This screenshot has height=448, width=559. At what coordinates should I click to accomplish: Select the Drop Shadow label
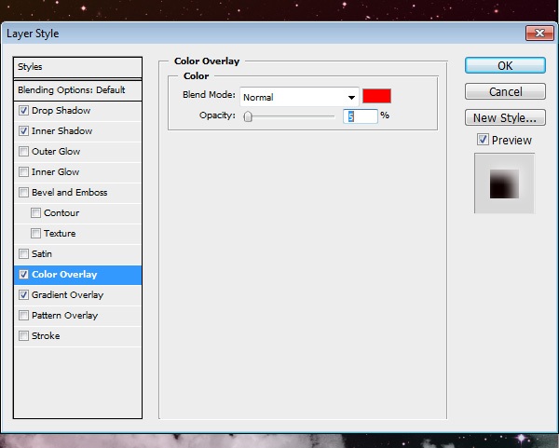click(x=61, y=111)
